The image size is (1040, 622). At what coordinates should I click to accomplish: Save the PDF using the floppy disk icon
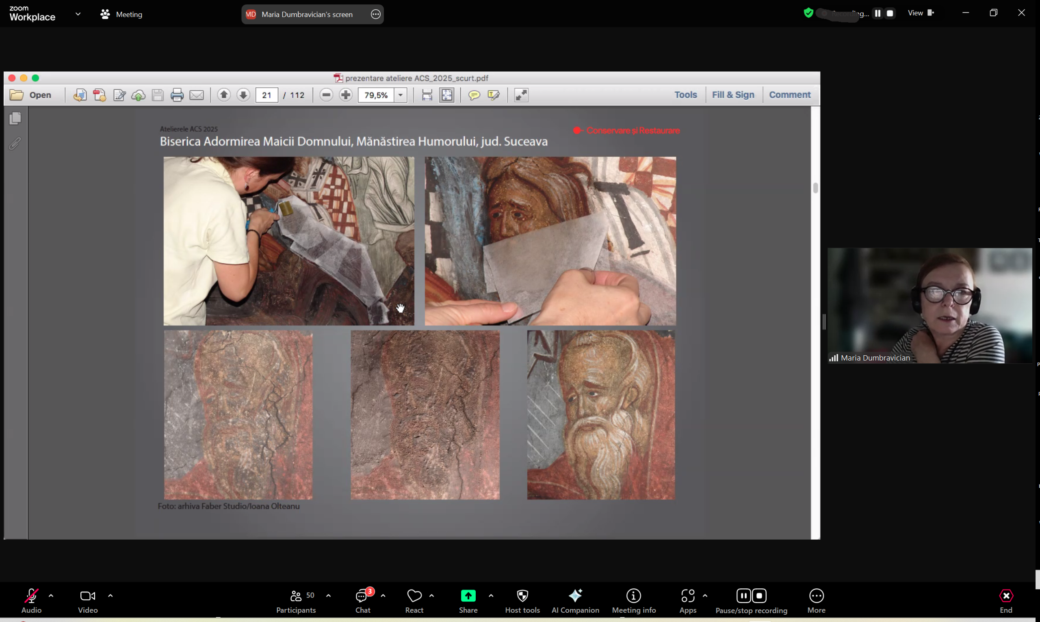tap(158, 95)
